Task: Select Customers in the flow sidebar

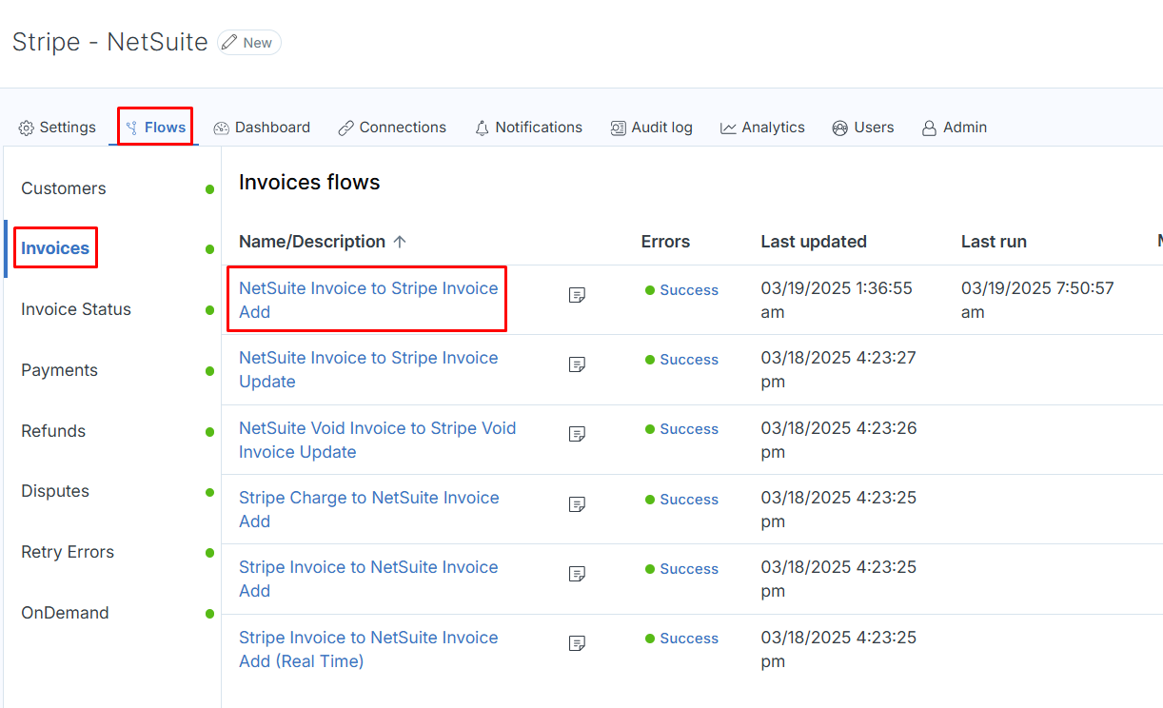Action: tap(64, 188)
